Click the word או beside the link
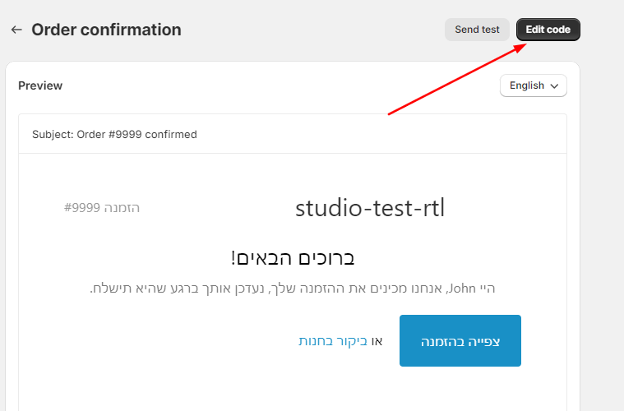 (x=377, y=341)
